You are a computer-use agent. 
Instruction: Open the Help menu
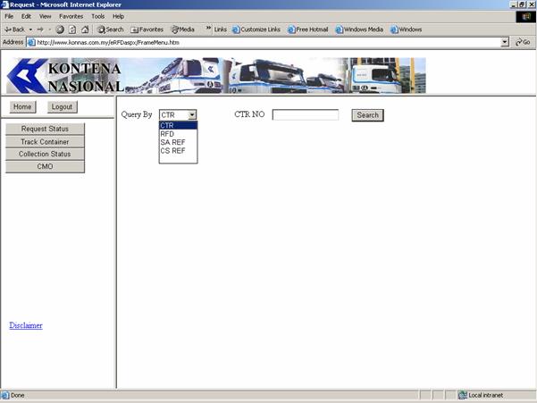(x=118, y=16)
